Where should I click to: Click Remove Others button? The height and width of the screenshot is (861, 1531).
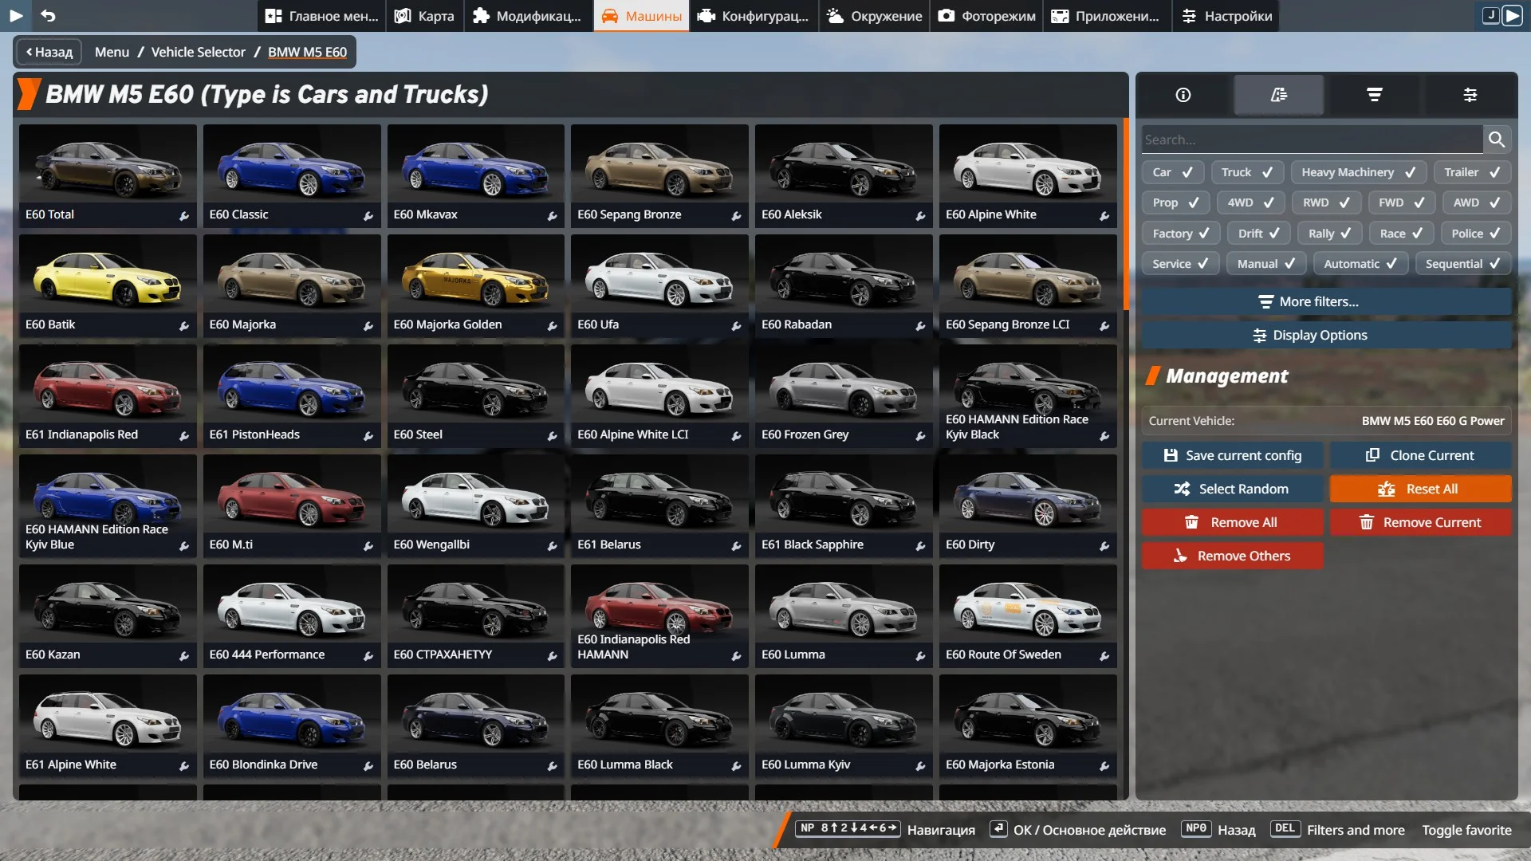coord(1232,556)
